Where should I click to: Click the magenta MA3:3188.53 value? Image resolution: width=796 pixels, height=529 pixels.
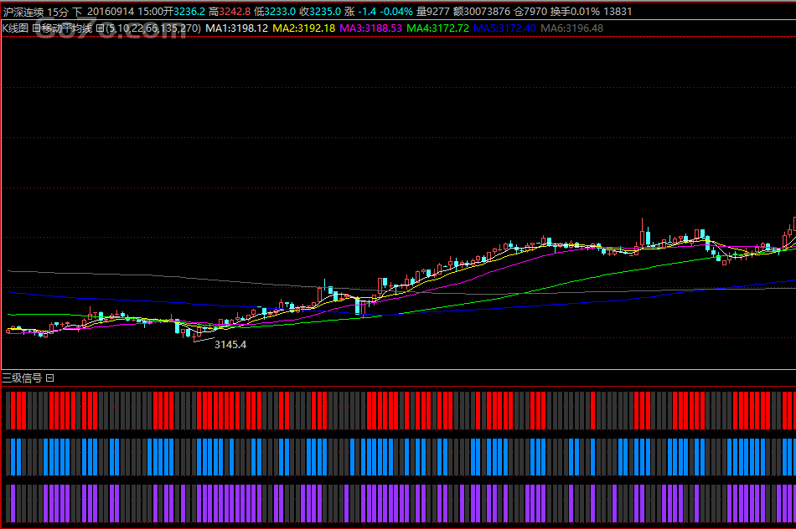coord(370,28)
